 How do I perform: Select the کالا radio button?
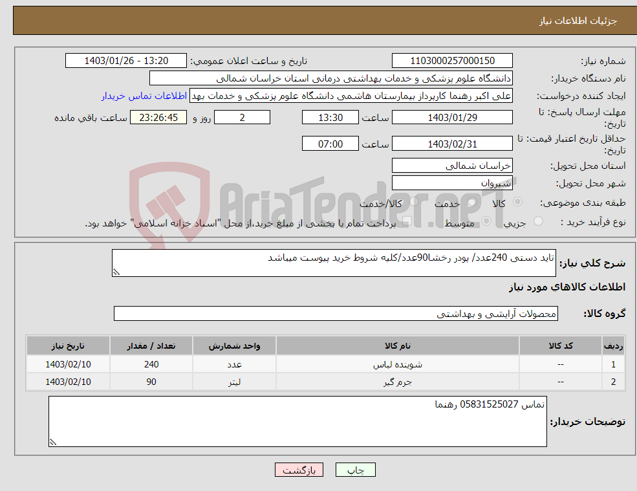[517, 202]
